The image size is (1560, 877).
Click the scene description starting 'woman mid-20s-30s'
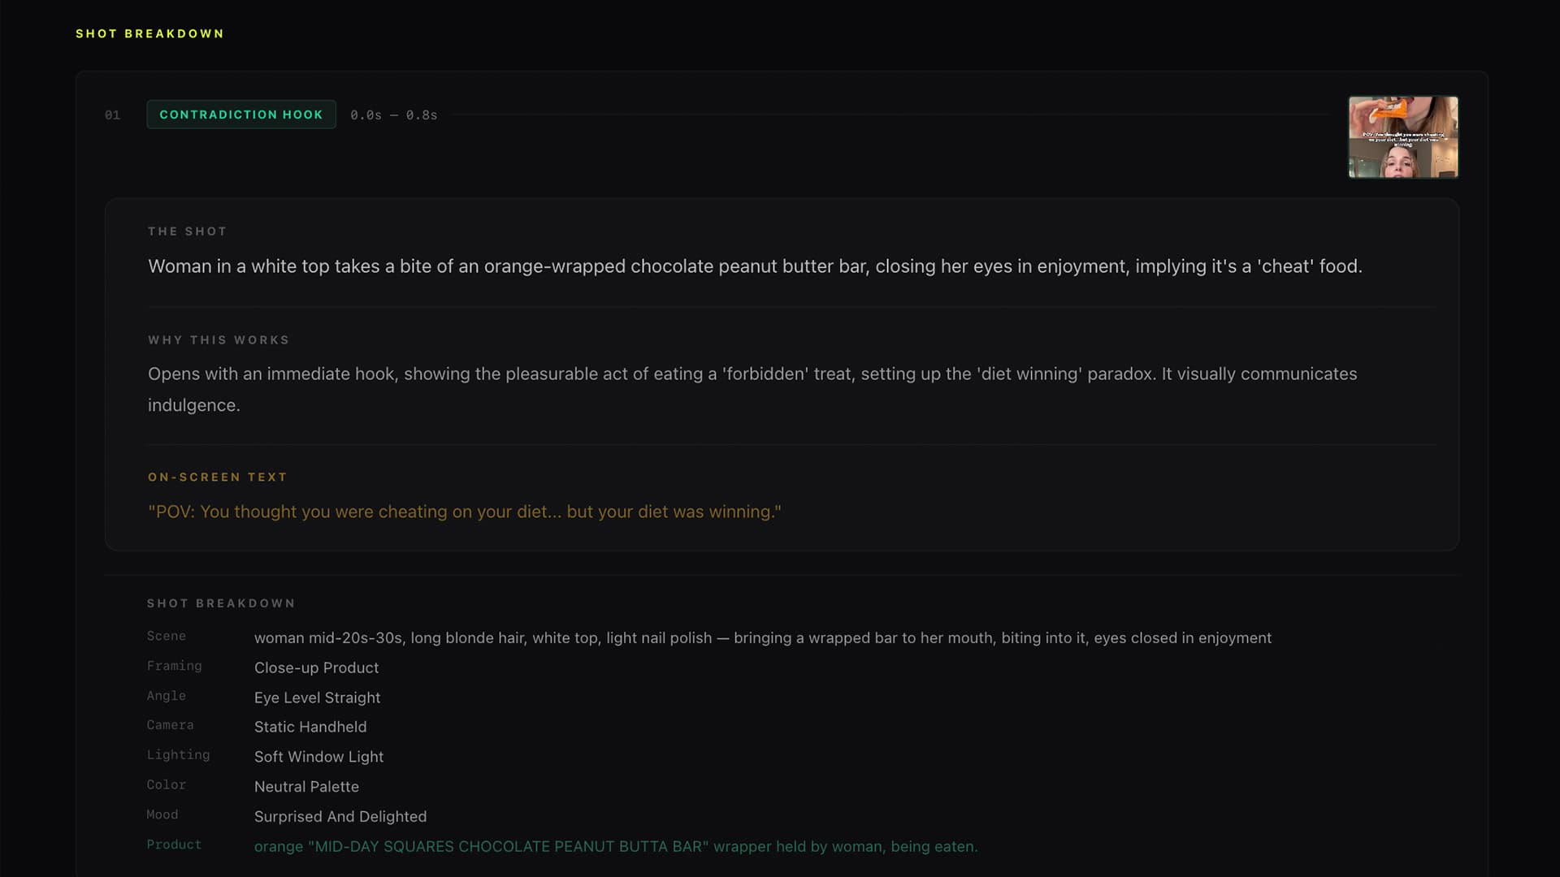coord(763,638)
